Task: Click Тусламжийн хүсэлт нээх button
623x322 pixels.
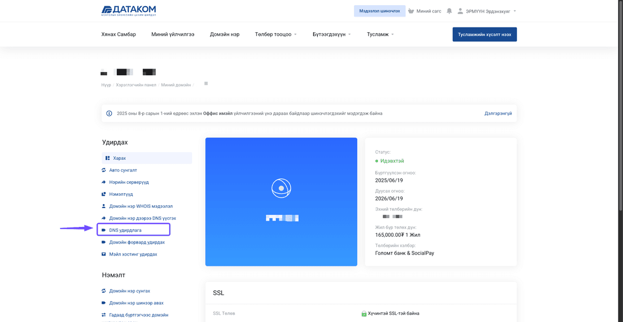Action: point(485,34)
